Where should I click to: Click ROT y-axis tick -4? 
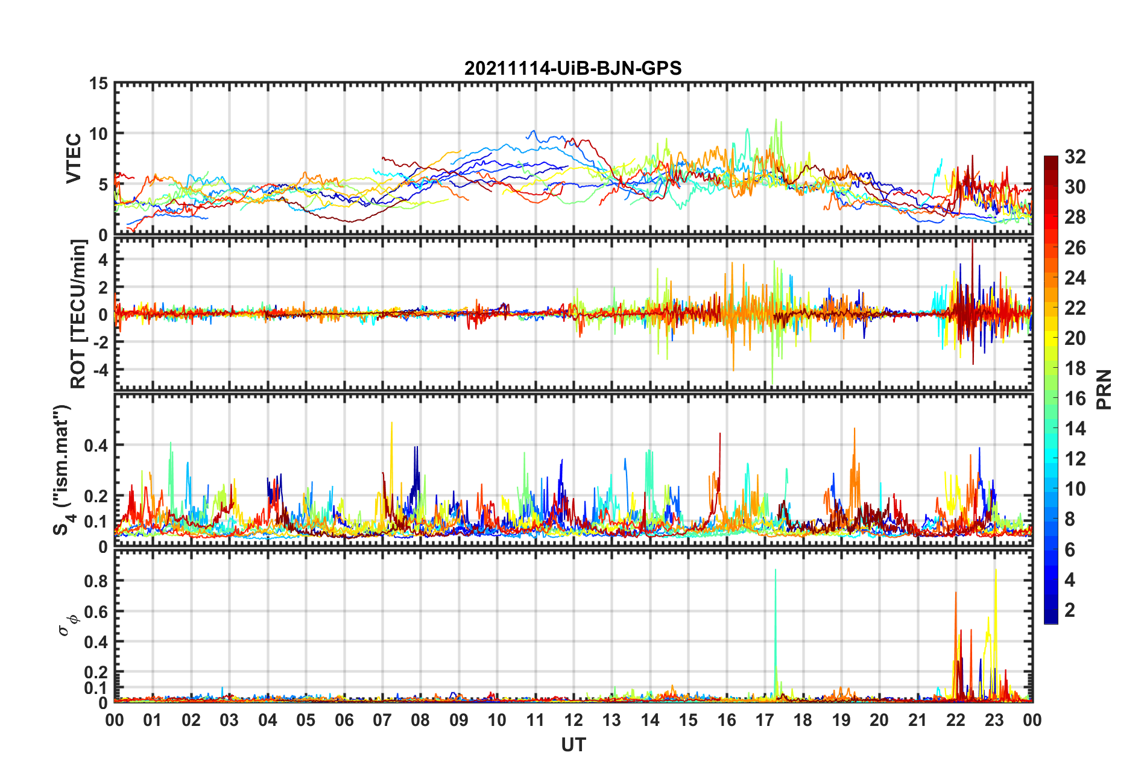pyautogui.click(x=101, y=369)
